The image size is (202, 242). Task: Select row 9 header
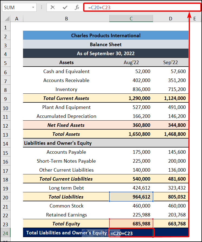(5, 99)
